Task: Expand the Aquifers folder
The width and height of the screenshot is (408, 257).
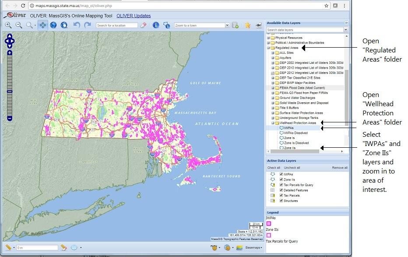Action: [x=273, y=58]
